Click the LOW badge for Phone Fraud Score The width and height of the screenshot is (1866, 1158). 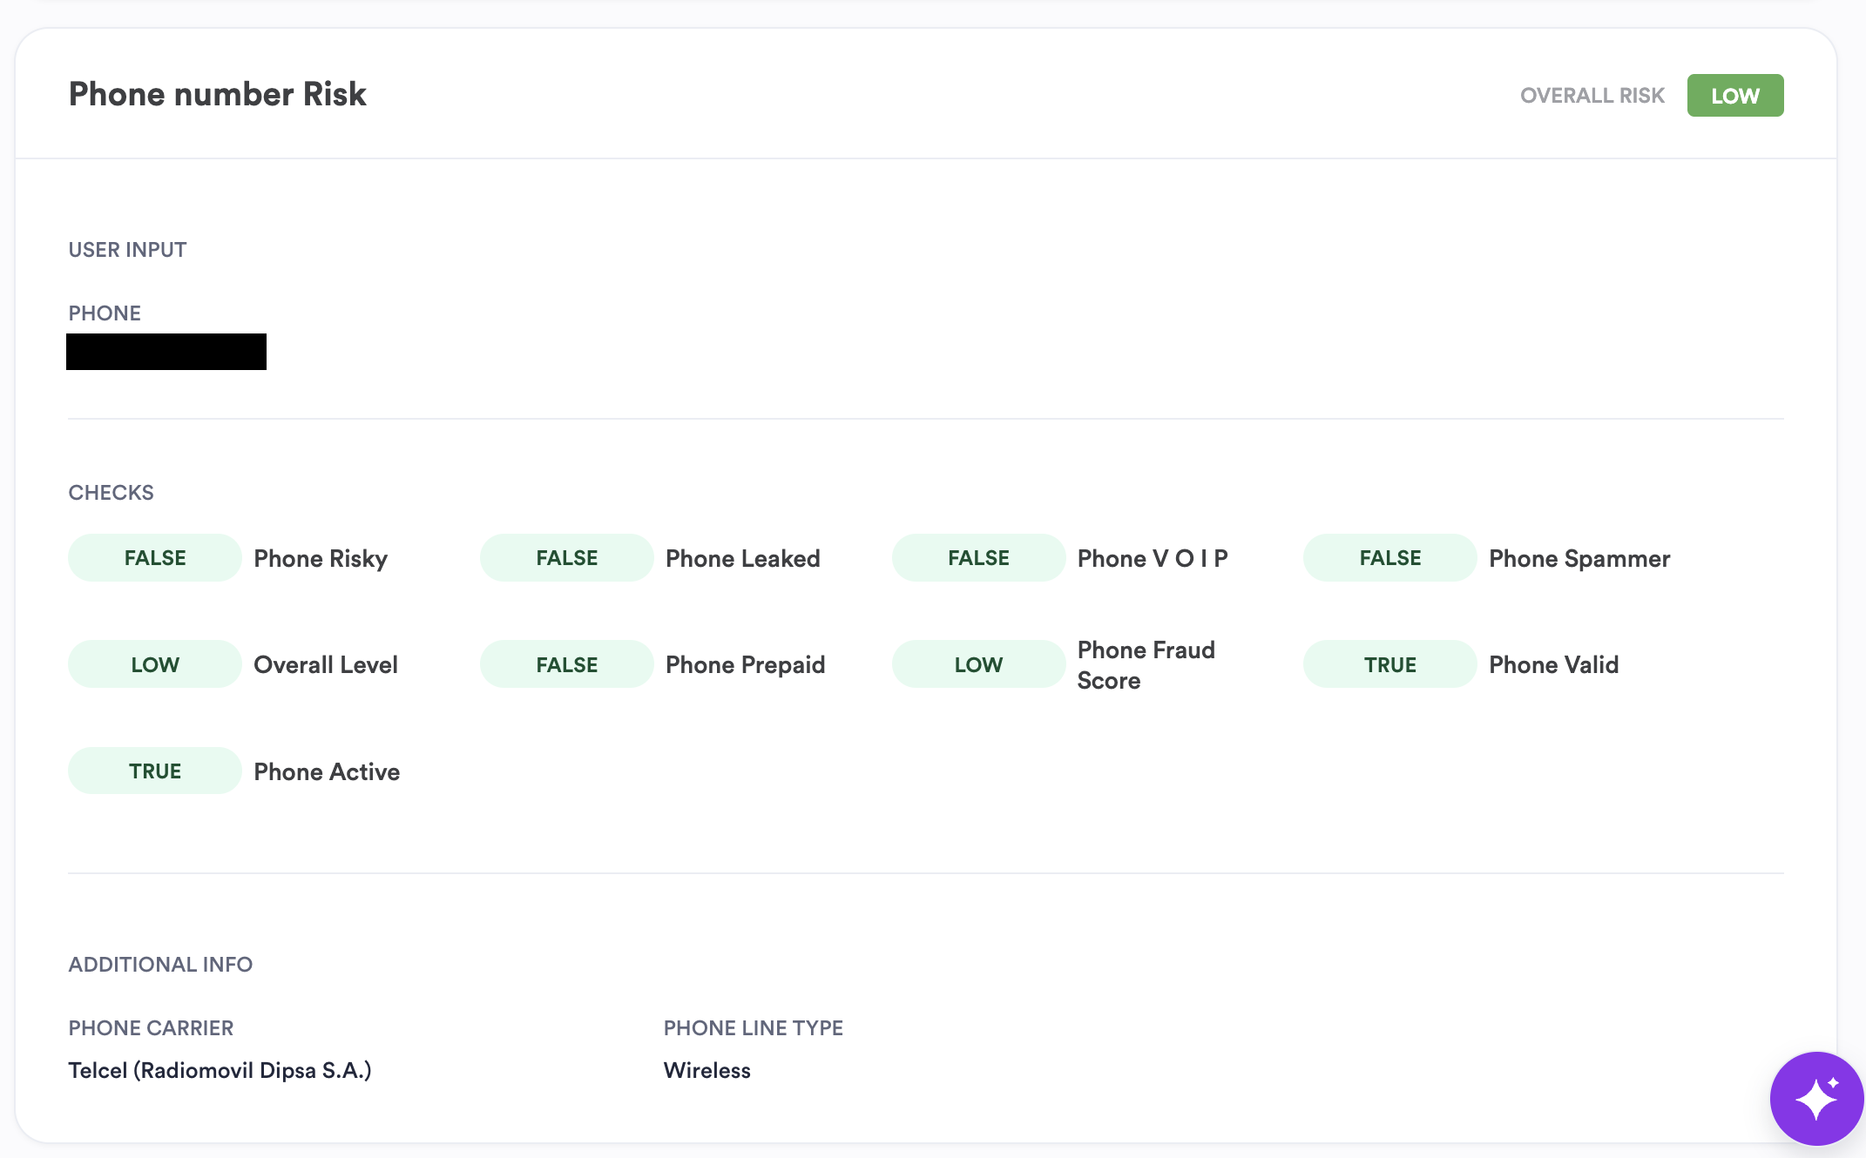coord(978,664)
